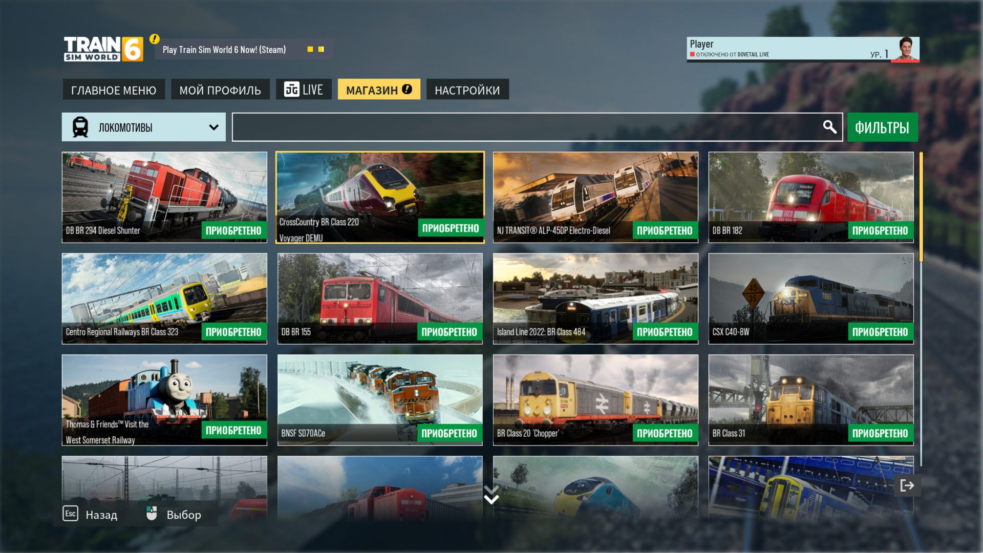The width and height of the screenshot is (983, 553).
Task: Open the Live tab
Action: pyautogui.click(x=304, y=90)
